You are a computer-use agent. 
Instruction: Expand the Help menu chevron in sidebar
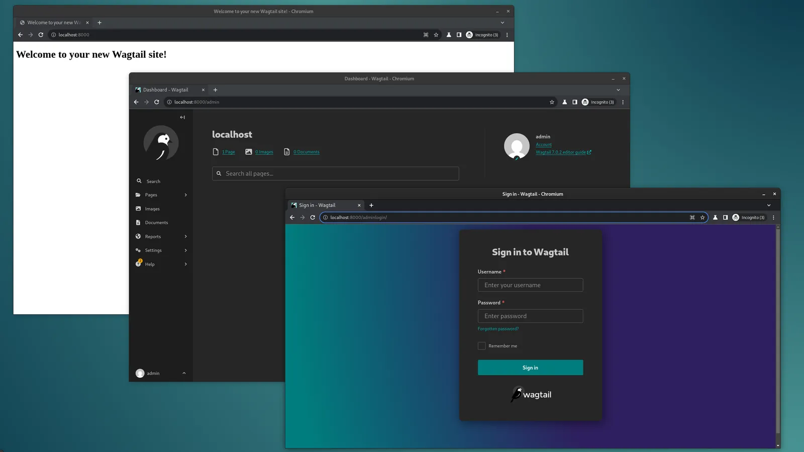185,264
